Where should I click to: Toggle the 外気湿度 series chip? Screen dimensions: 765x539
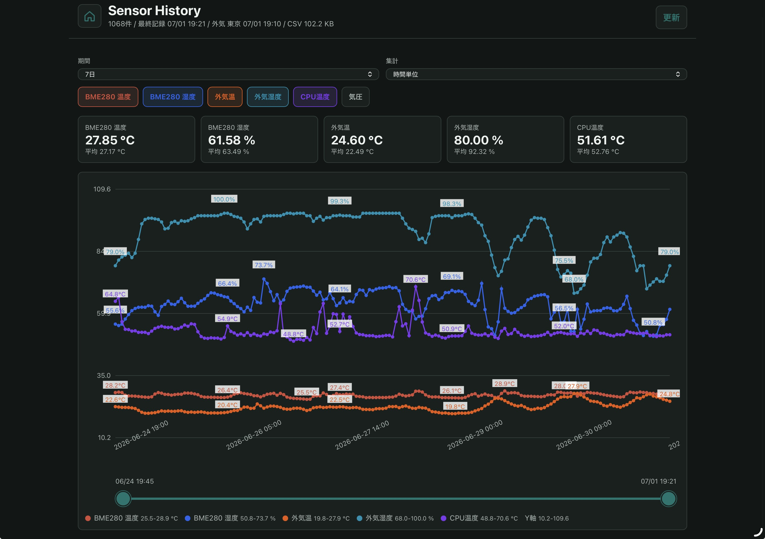[x=267, y=97]
